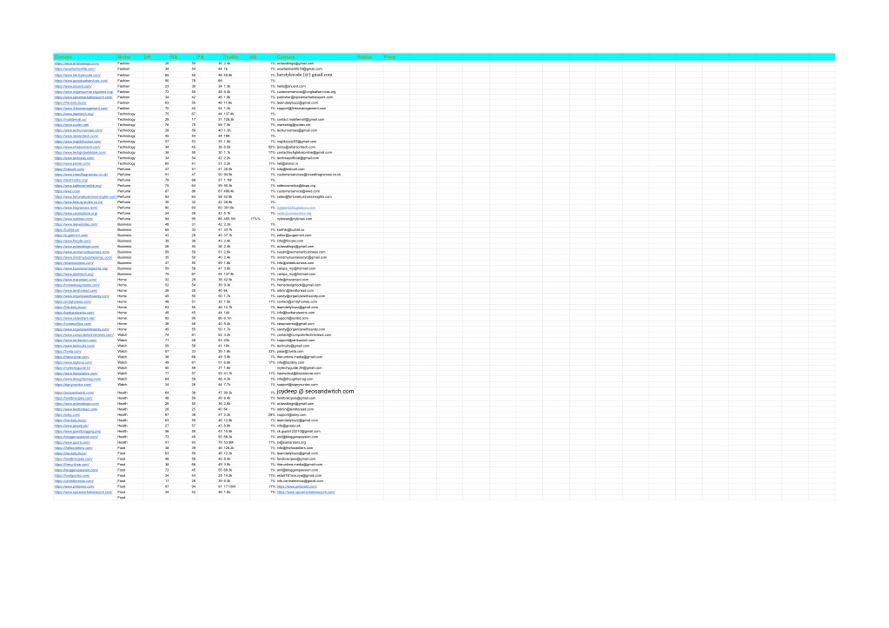Visit the sugermint.com domain link
The height and width of the screenshot is (628, 889).
point(71,235)
